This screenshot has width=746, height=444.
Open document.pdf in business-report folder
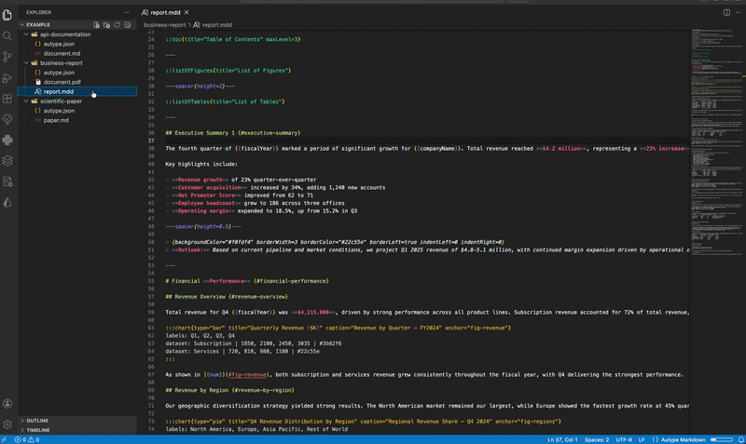pos(62,82)
